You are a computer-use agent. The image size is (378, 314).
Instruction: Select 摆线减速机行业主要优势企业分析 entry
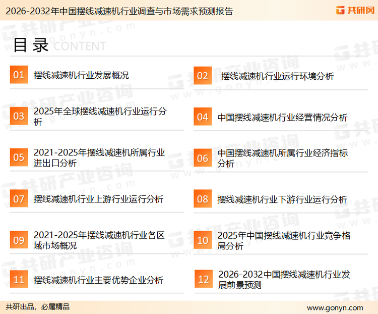coord(98,280)
